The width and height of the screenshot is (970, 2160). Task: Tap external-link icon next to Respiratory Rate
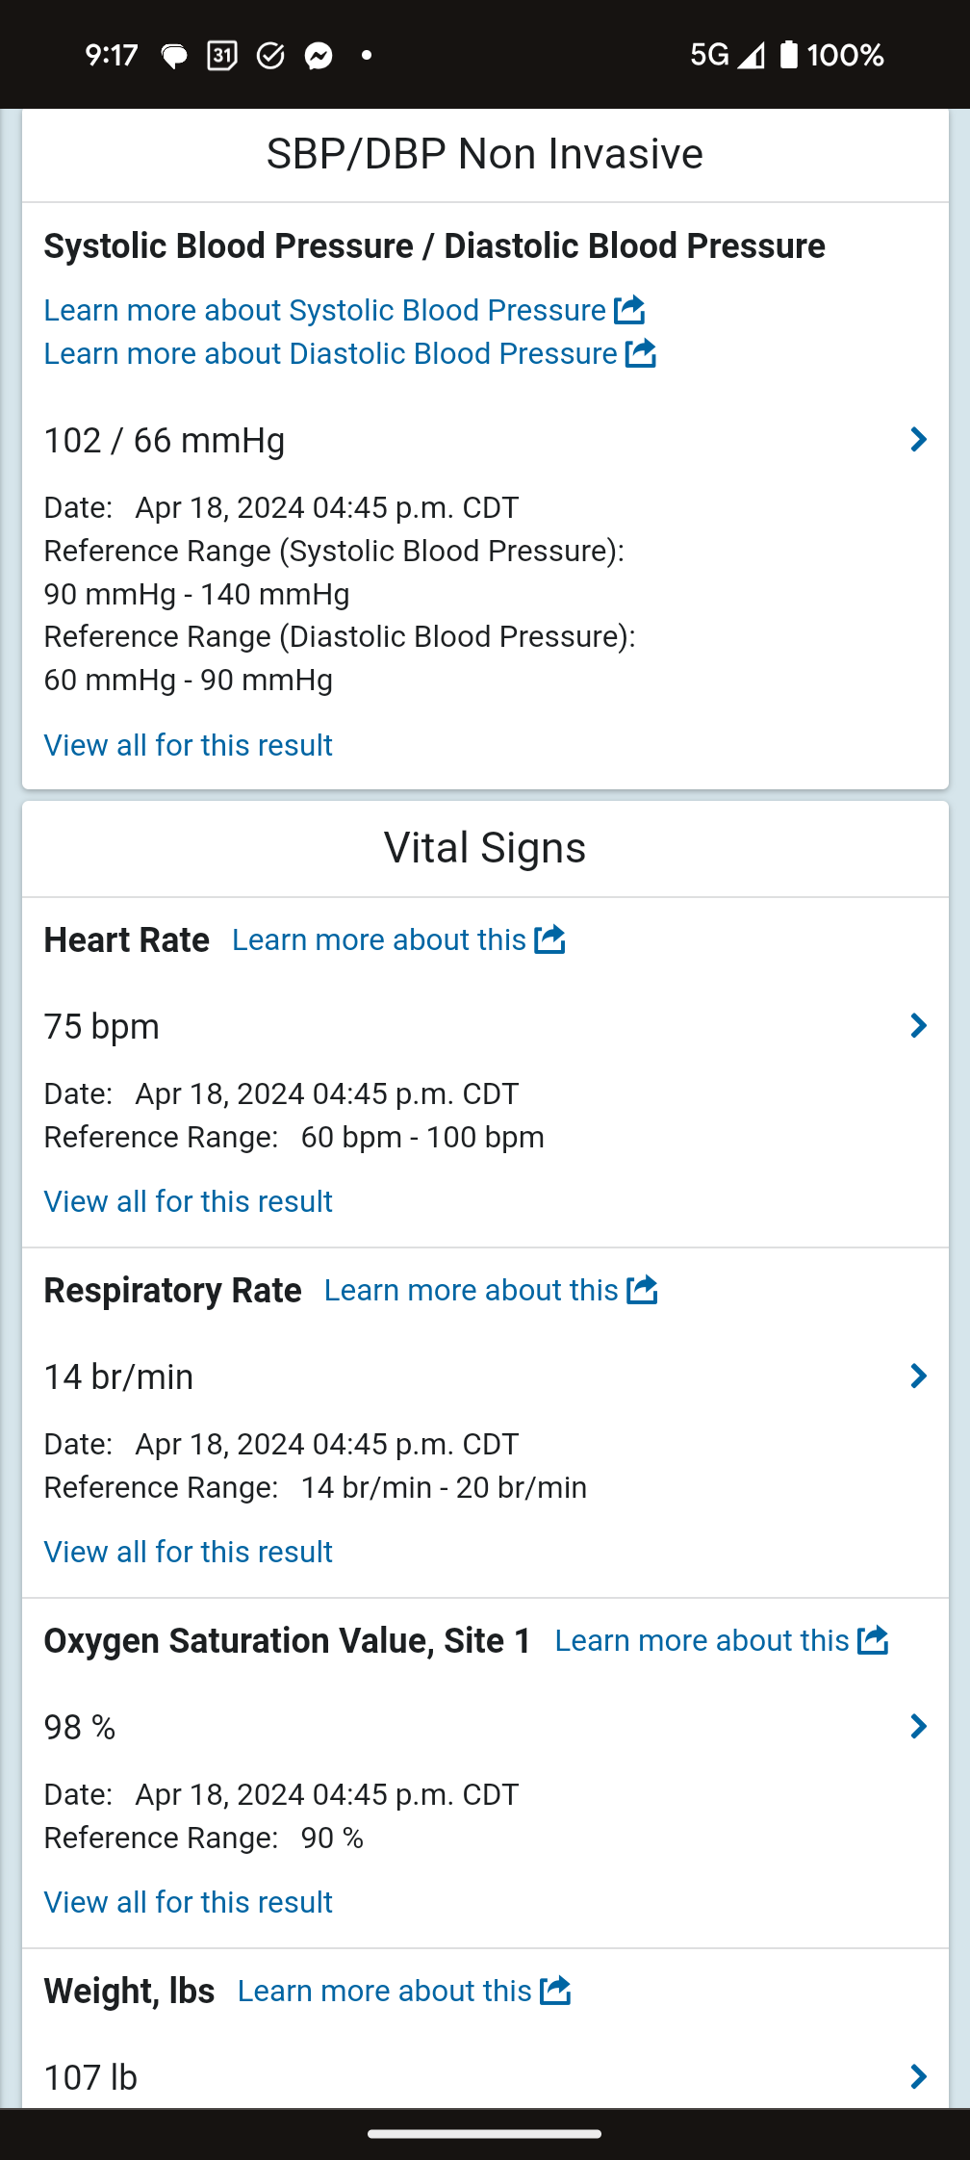click(x=642, y=1290)
